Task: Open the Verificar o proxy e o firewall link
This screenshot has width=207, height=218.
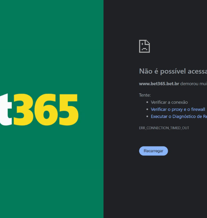Action: (x=178, y=109)
